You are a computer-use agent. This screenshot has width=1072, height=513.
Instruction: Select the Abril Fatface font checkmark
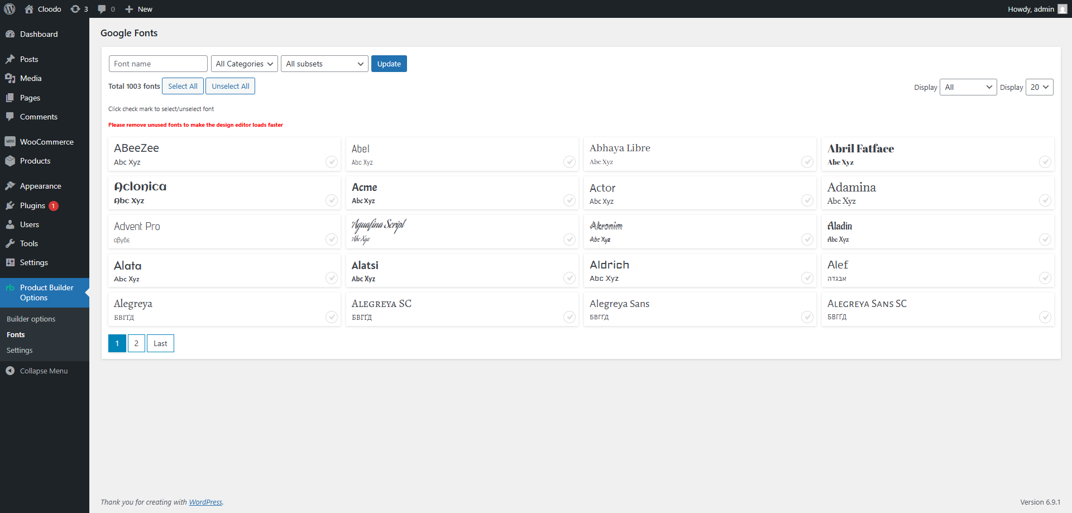(1045, 162)
